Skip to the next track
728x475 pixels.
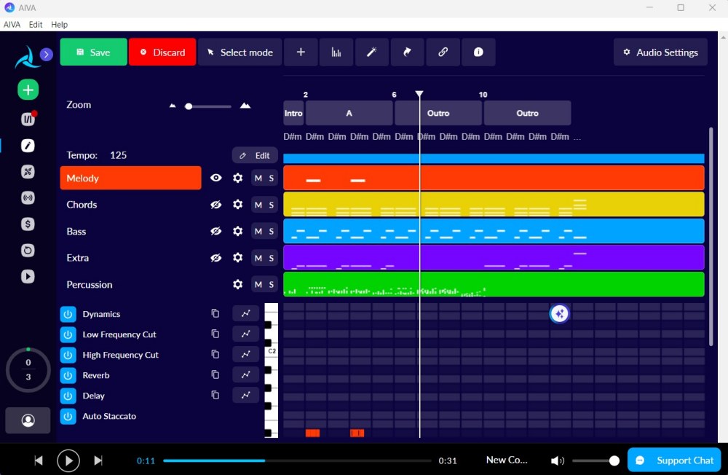tap(98, 460)
